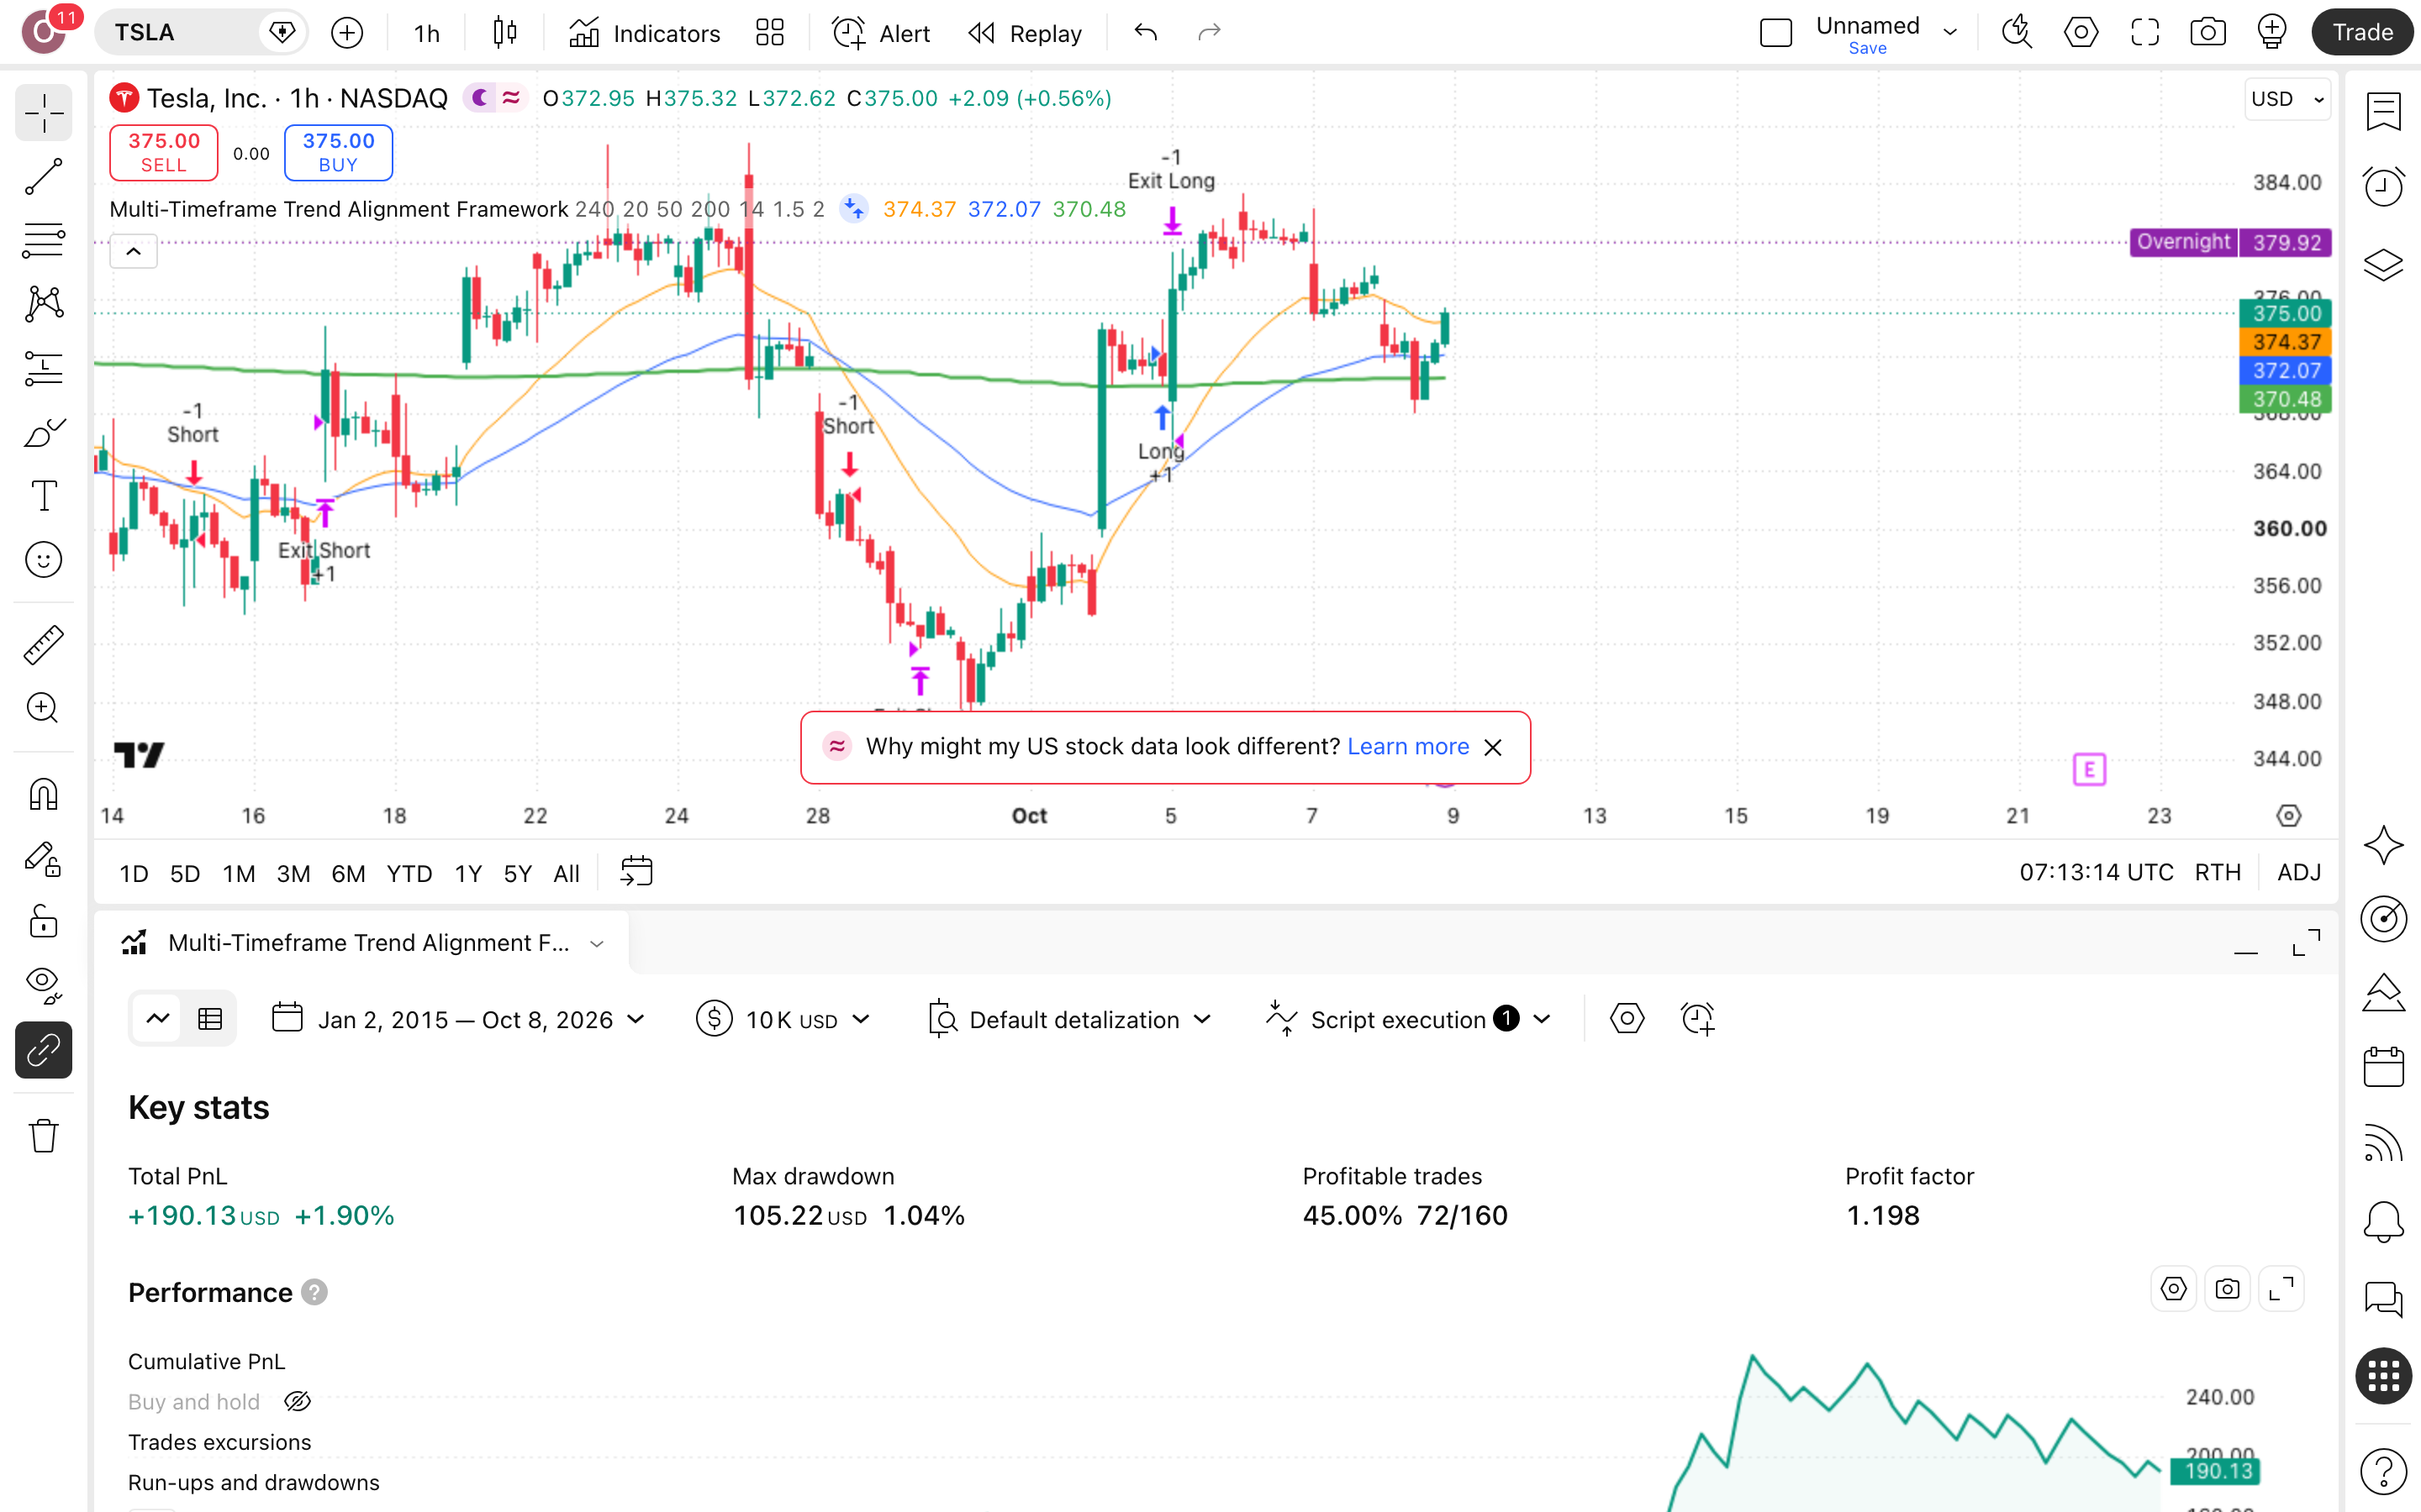Open the Script execution dropdown
Screen dimensions: 2421x1512
(1409, 1019)
